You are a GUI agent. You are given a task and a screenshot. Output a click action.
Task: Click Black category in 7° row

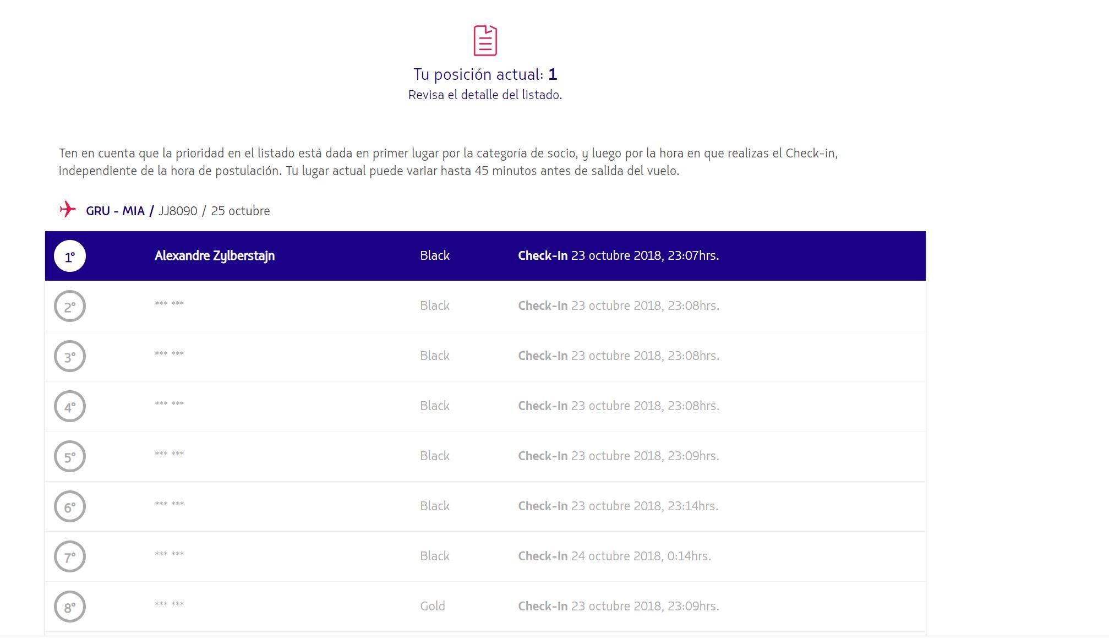point(435,556)
